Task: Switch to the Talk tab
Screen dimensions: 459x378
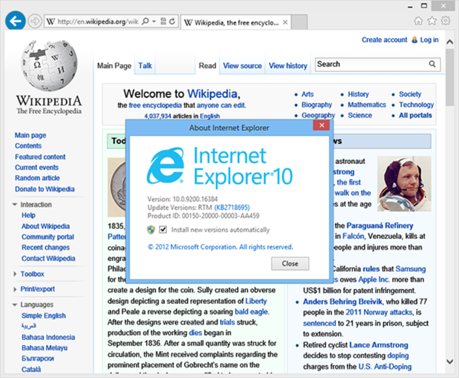Action: (145, 66)
